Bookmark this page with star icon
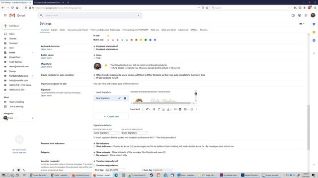Screen dimensions: 318x178 click(207, 8)
